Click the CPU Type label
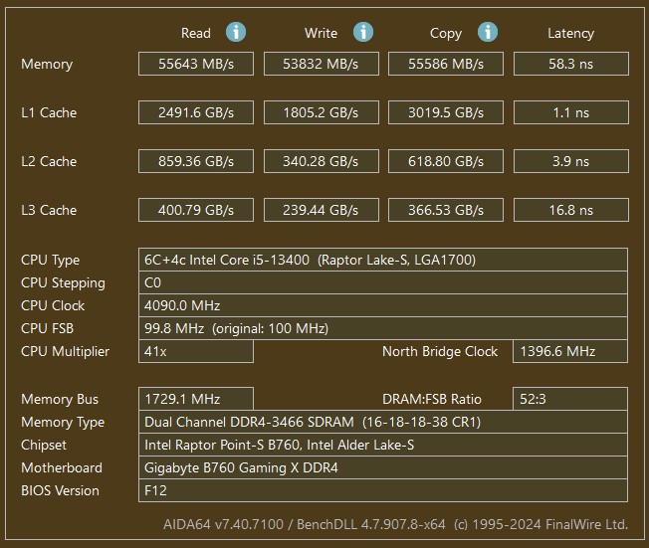 [50, 261]
